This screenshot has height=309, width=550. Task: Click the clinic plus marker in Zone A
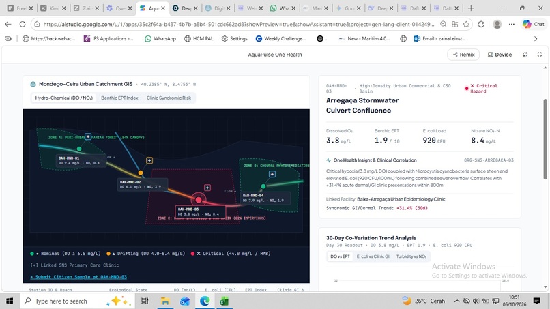click(x=88, y=136)
